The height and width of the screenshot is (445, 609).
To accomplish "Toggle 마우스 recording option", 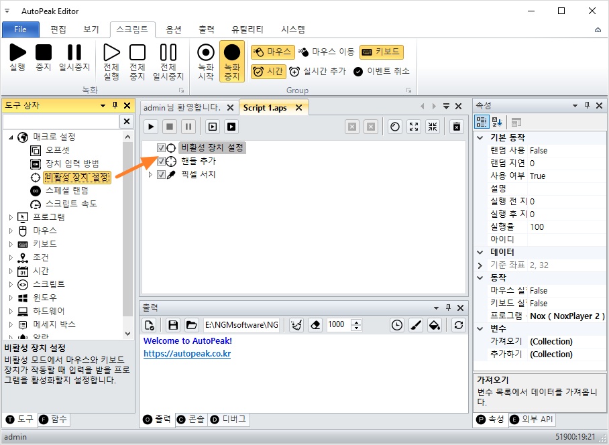I will pos(273,52).
